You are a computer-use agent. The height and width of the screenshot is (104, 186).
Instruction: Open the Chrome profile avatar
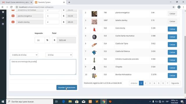point(179,7)
